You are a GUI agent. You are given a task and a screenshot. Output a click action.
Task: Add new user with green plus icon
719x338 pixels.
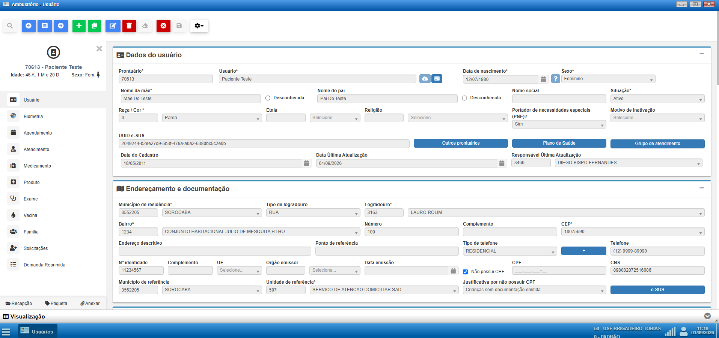79,26
